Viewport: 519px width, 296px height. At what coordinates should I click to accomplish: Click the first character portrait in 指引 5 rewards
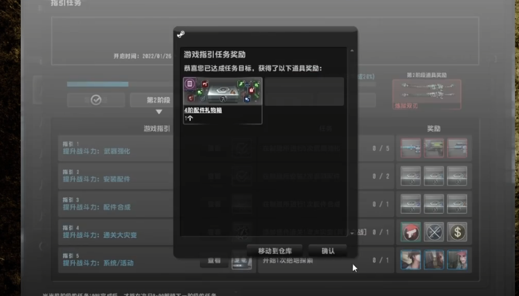coord(411,260)
